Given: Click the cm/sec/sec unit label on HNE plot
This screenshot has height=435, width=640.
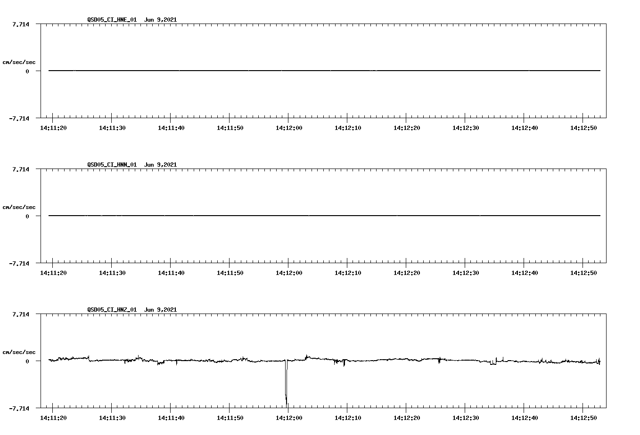Looking at the screenshot, I should (x=19, y=63).
